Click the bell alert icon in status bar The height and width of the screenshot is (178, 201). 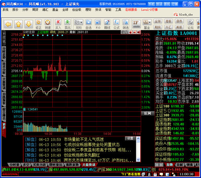[x=149, y=174]
